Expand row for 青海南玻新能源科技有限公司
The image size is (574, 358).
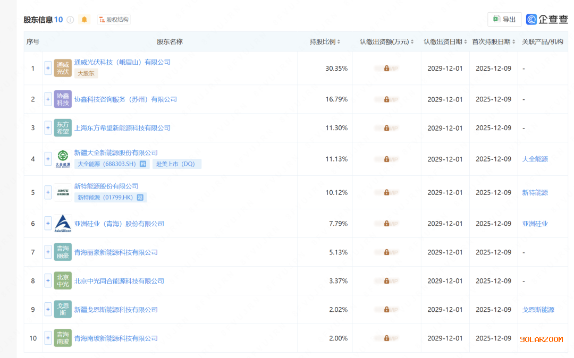click(x=48, y=338)
